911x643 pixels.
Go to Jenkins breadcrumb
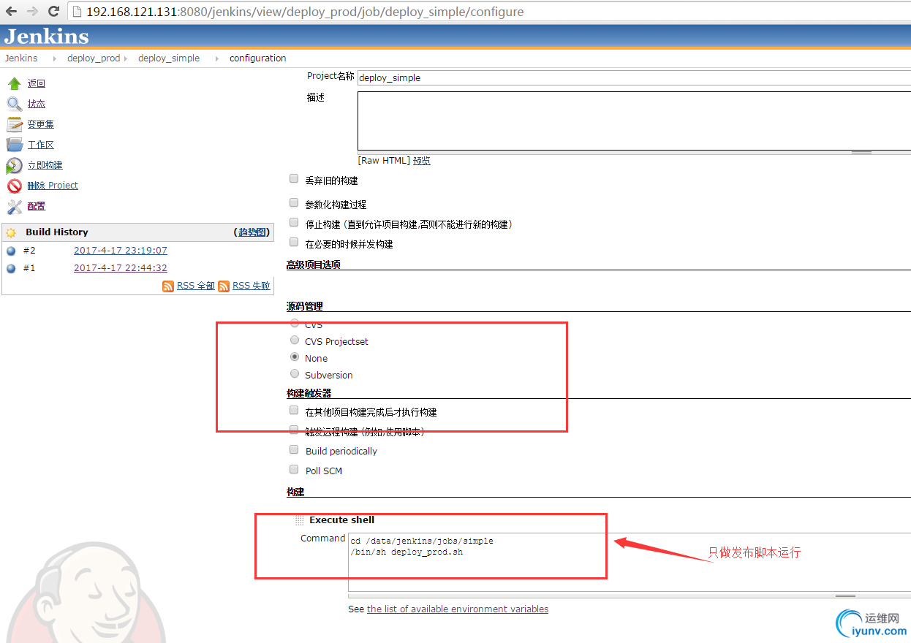(21, 58)
